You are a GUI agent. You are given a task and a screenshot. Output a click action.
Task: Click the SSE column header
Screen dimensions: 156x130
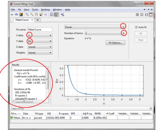click(52, 114)
